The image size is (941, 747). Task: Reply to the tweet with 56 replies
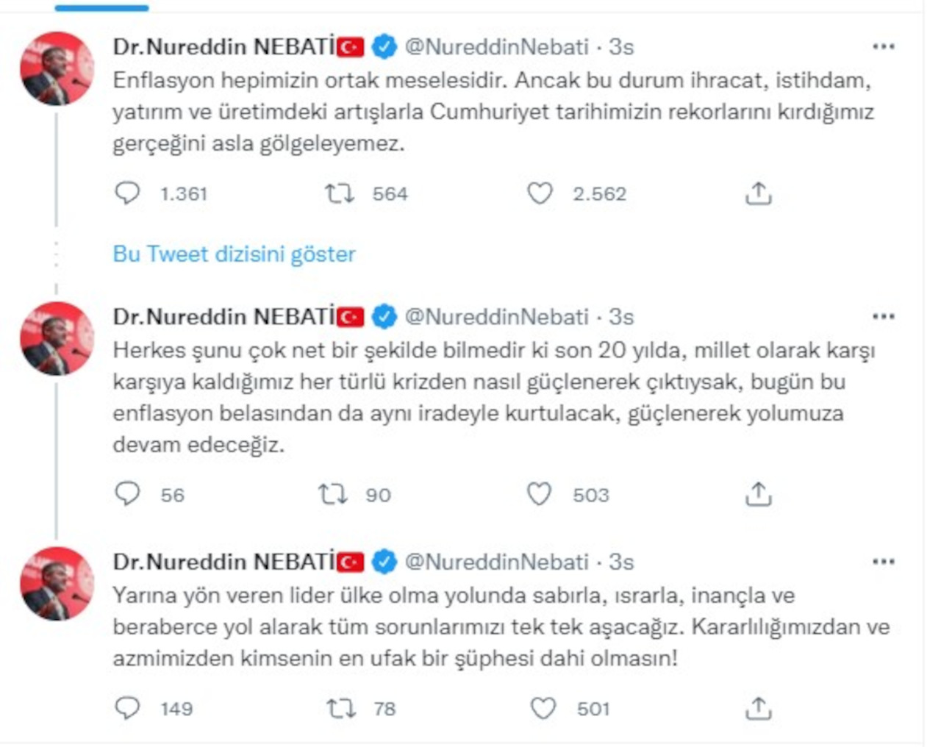pos(128,494)
